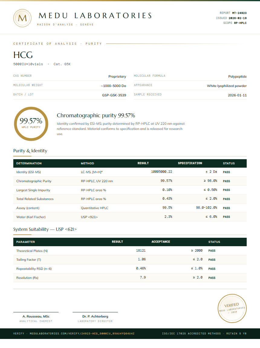Click the Chromatographic purity 99.57% headline
Viewport: 260px width, 348px height.
(x=96, y=115)
